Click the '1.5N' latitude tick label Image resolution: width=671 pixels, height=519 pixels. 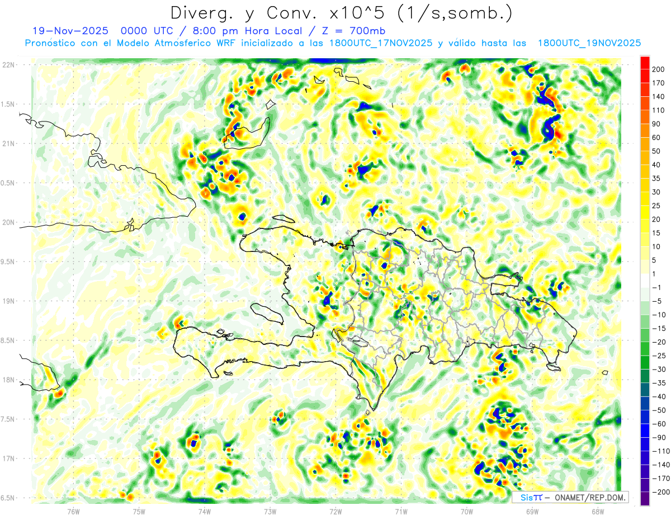(x=8, y=104)
